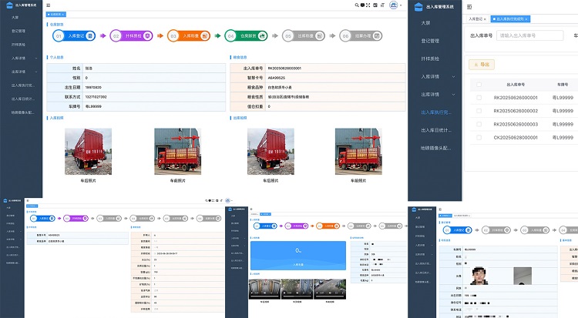Image resolution: width=578 pixels, height=318 pixels.
Task: Expand 入库详情 chevron in the sidebar beside the export button
Action: [x=453, y=77]
